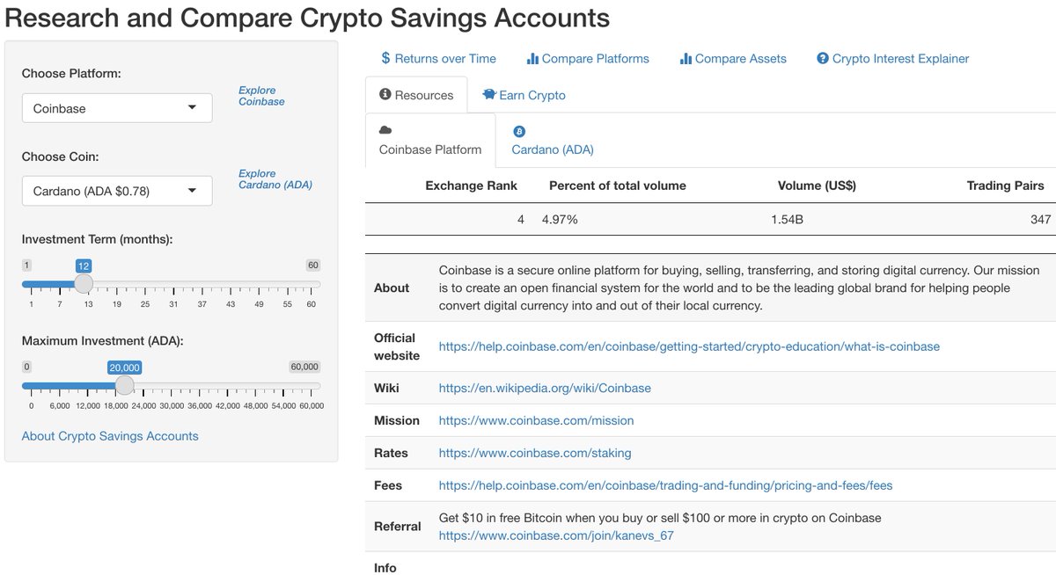Click the 31 tick on the Investment Term track
This screenshot has width=1056, height=575.
pyautogui.click(x=173, y=304)
